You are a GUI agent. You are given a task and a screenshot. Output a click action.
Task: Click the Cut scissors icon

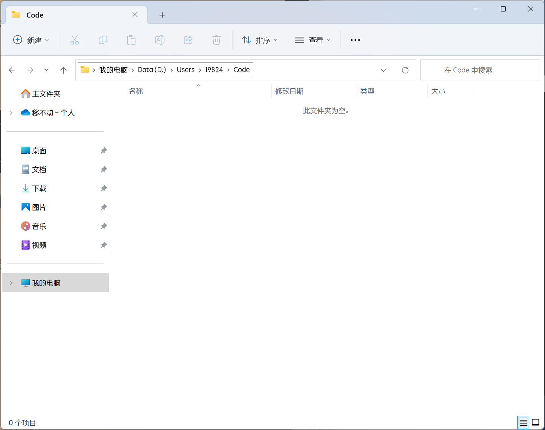click(75, 40)
